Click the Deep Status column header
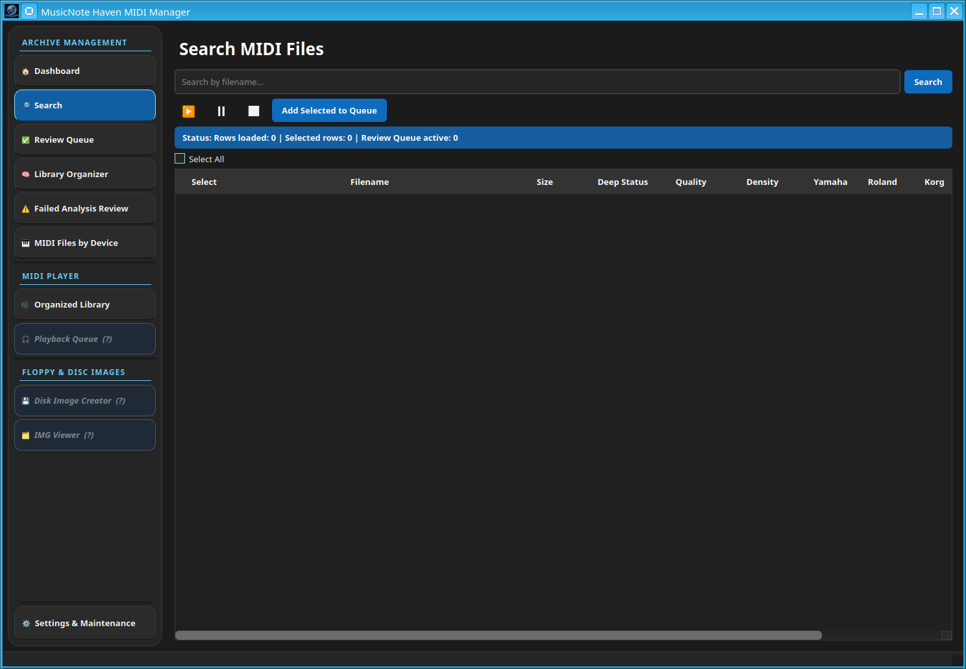 tap(623, 182)
